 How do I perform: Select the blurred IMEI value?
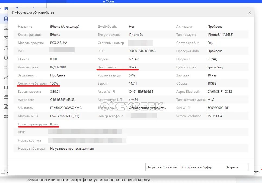pyautogui.click(x=62, y=50)
